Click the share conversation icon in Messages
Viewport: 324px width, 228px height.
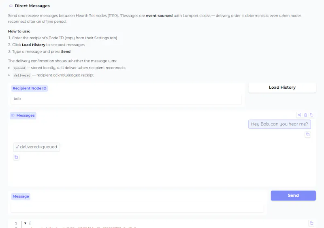click(x=299, y=115)
